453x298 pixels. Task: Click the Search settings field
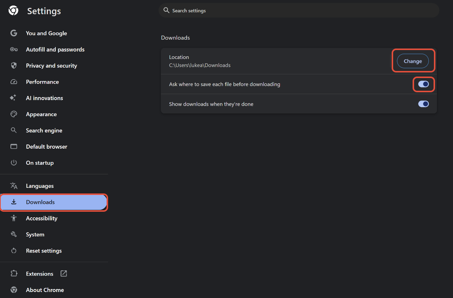pyautogui.click(x=299, y=10)
